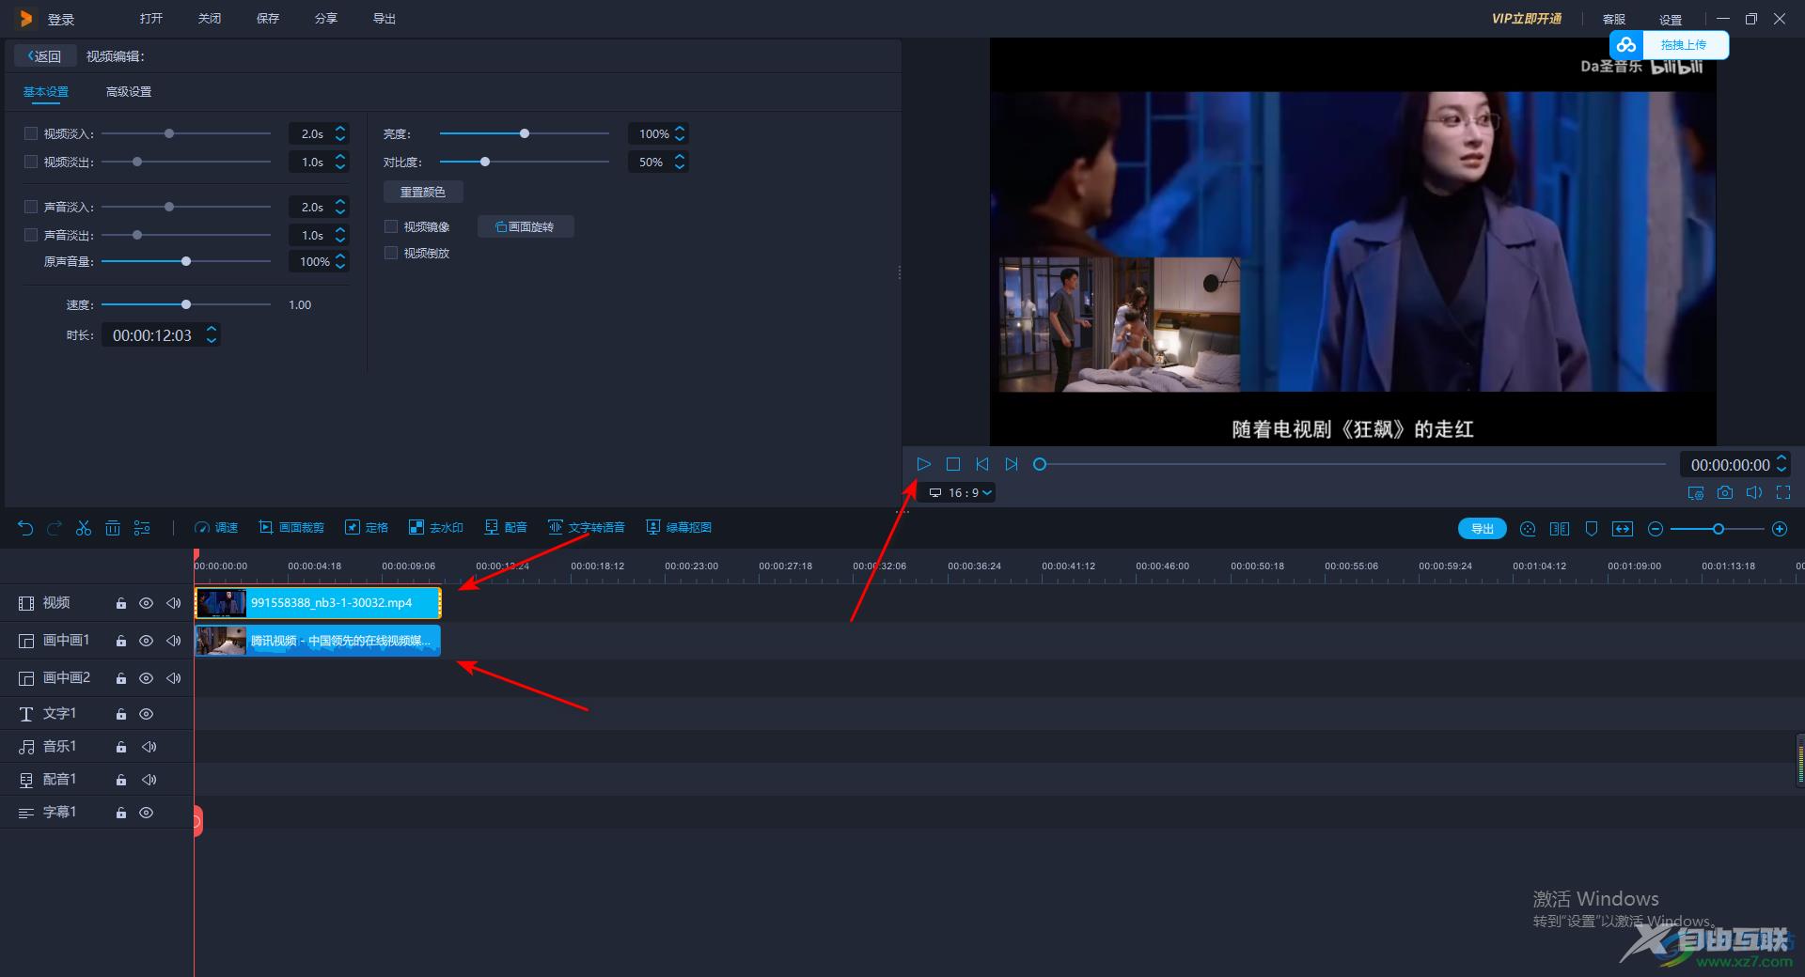This screenshot has width=1805, height=977.
Task: Open the 去水印 watermark removal tool
Action: [436, 528]
